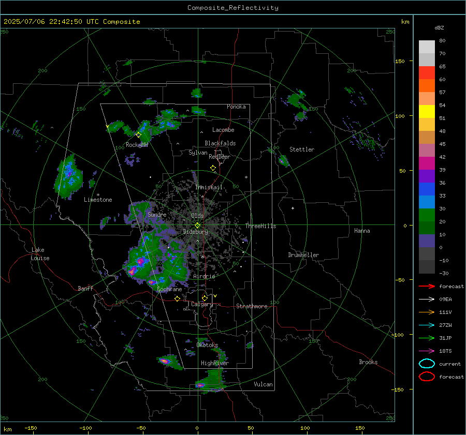Click the RedDeer city label
Screen dimensions: 466x435
(220, 157)
